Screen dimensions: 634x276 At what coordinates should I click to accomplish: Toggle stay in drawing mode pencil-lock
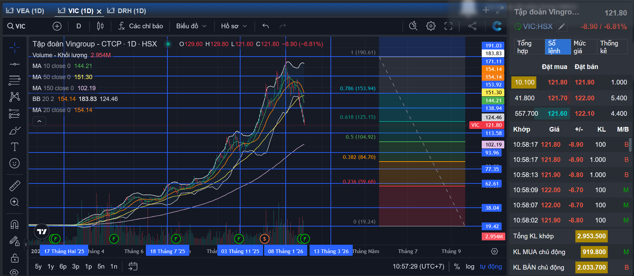pyautogui.click(x=14, y=241)
